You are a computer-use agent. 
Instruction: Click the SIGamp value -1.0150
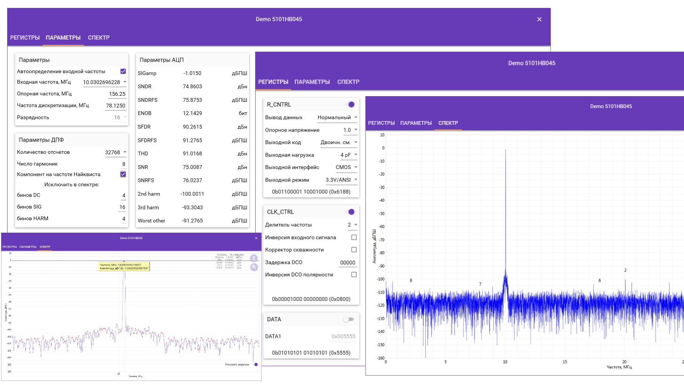click(x=192, y=73)
